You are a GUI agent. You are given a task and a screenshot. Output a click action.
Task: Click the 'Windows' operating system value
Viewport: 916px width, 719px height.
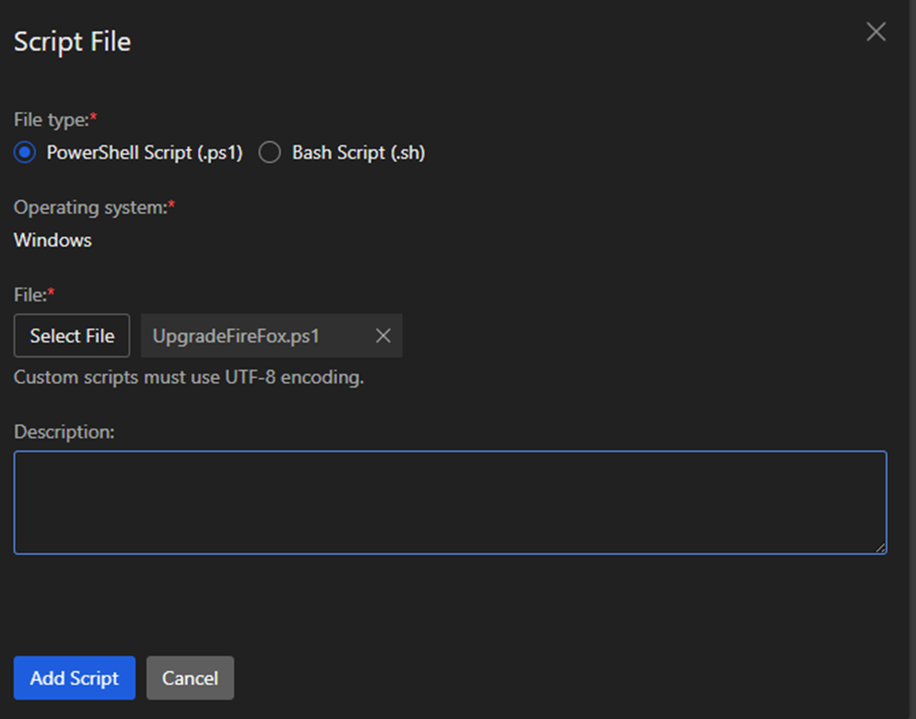[53, 240]
